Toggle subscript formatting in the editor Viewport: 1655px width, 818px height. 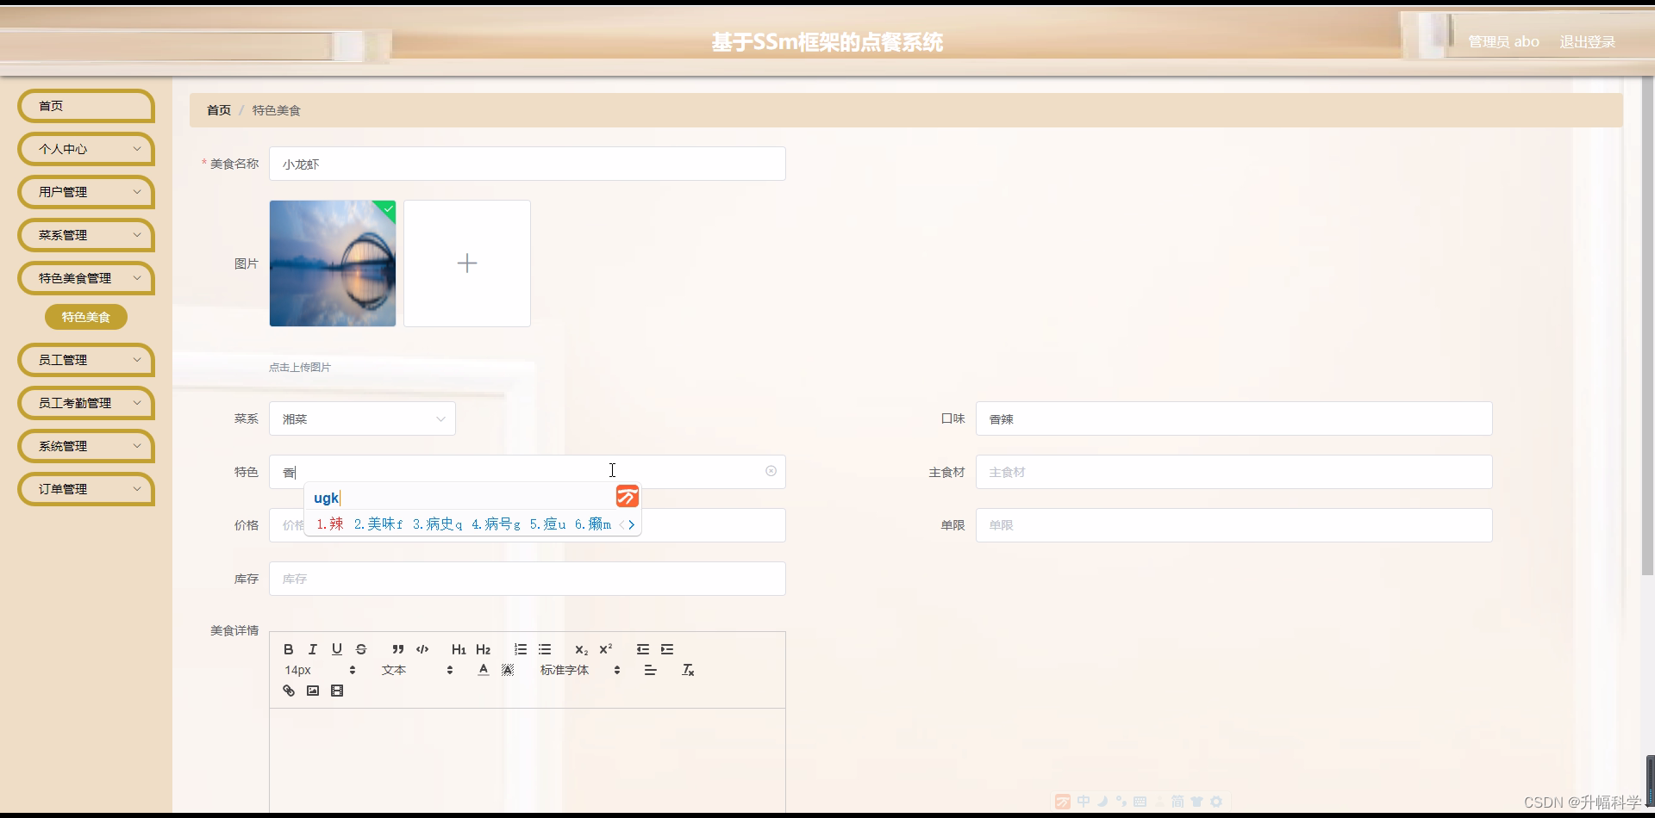(582, 649)
